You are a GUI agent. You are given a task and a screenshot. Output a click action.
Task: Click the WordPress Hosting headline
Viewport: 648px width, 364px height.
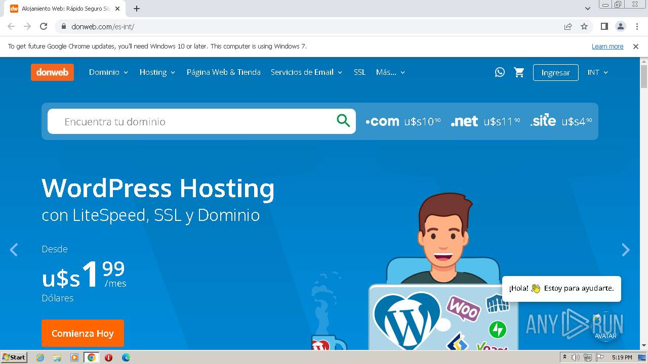click(x=158, y=188)
